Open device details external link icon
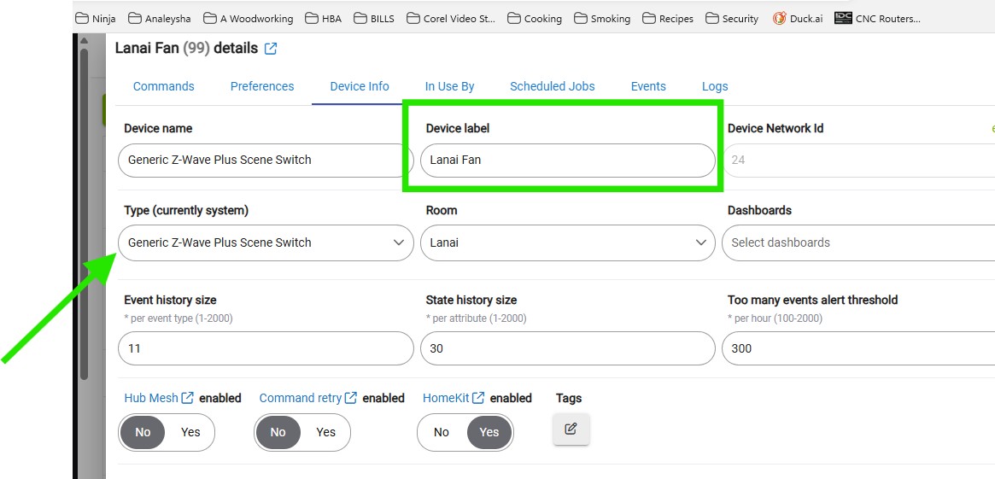995x479 pixels. click(271, 49)
